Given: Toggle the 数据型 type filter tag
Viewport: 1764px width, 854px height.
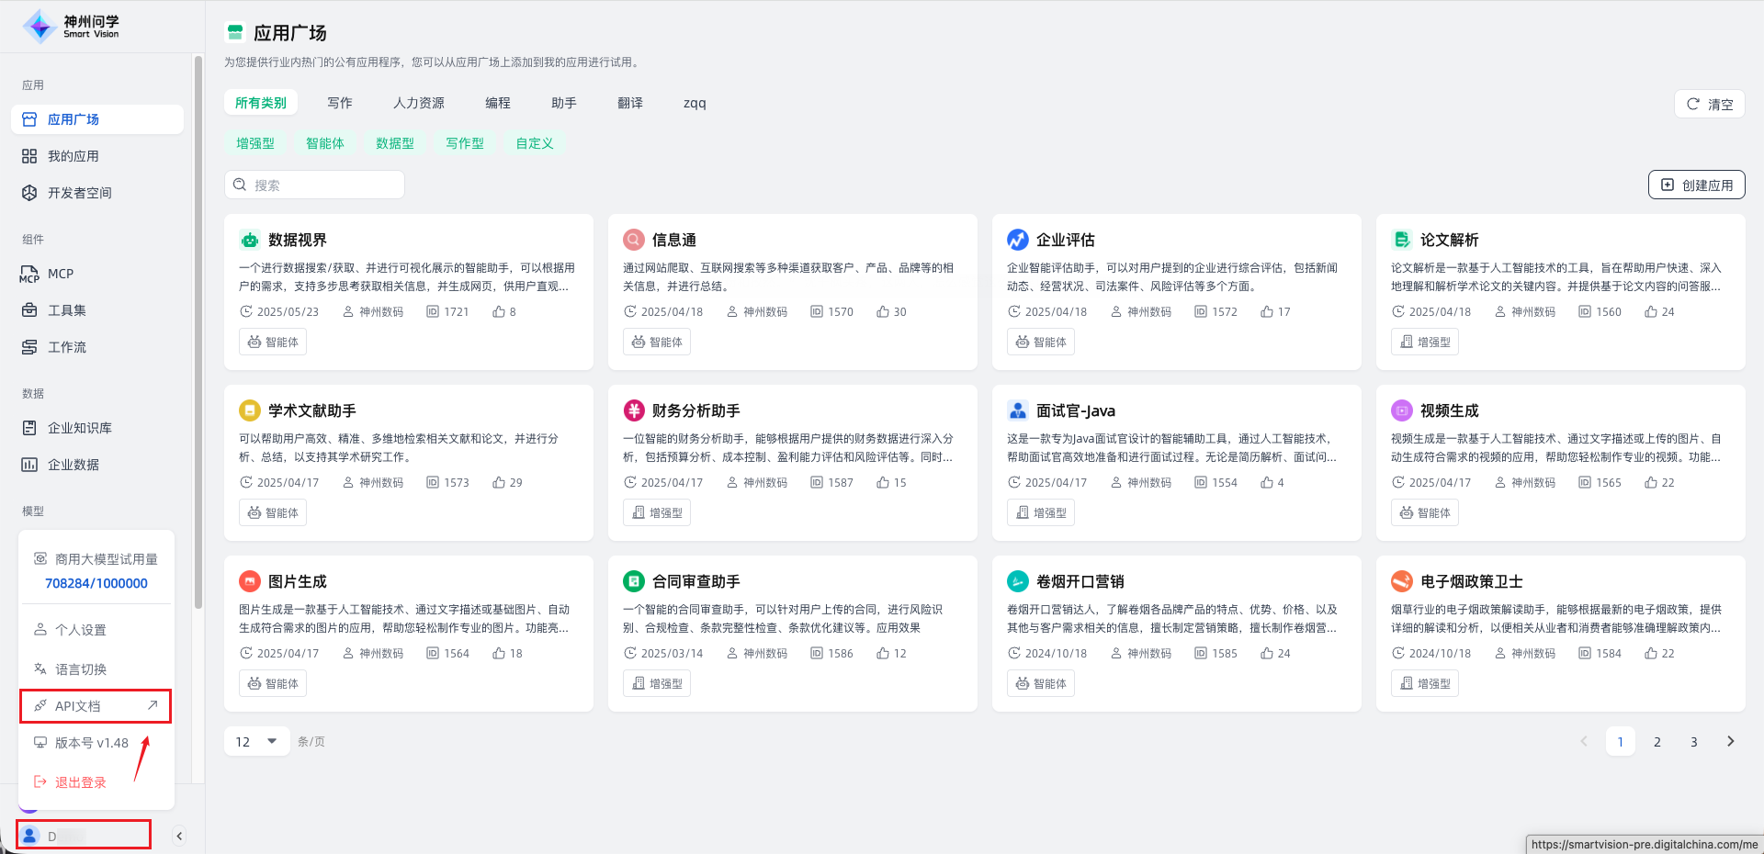Looking at the screenshot, I should (x=395, y=143).
